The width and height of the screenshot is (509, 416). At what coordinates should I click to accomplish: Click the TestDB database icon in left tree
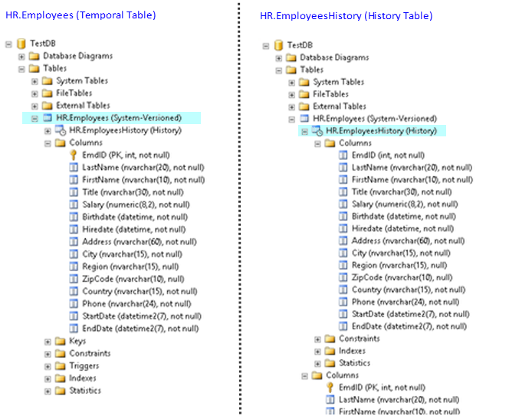tap(21, 44)
